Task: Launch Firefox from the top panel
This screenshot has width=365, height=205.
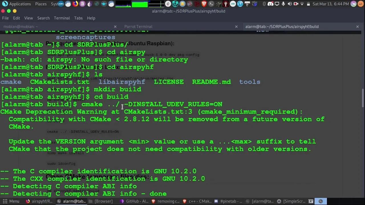Action: coord(75,4)
